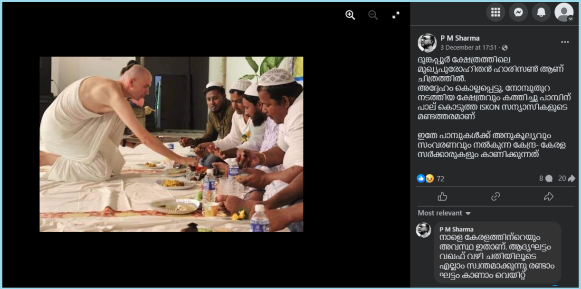Click the zoom out magnifier icon
The height and width of the screenshot is (289, 581).
point(373,15)
